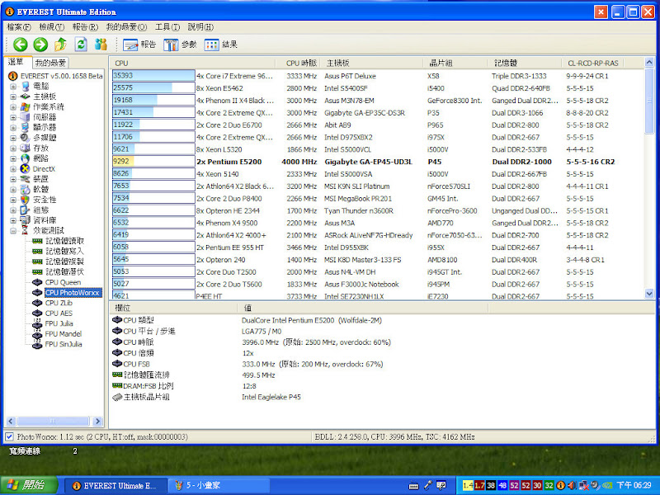Switch to the 我的最愛 sidebar tab
Image resolution: width=660 pixels, height=495 pixels.
pyautogui.click(x=50, y=63)
